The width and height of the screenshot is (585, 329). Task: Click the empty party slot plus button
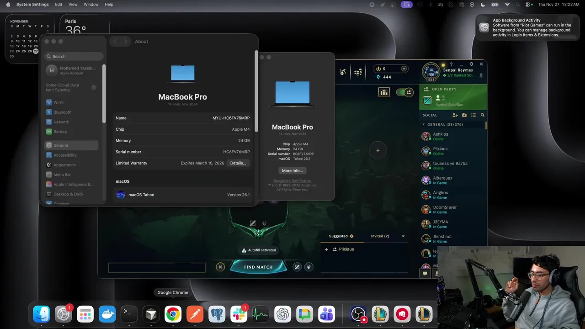[x=378, y=150]
